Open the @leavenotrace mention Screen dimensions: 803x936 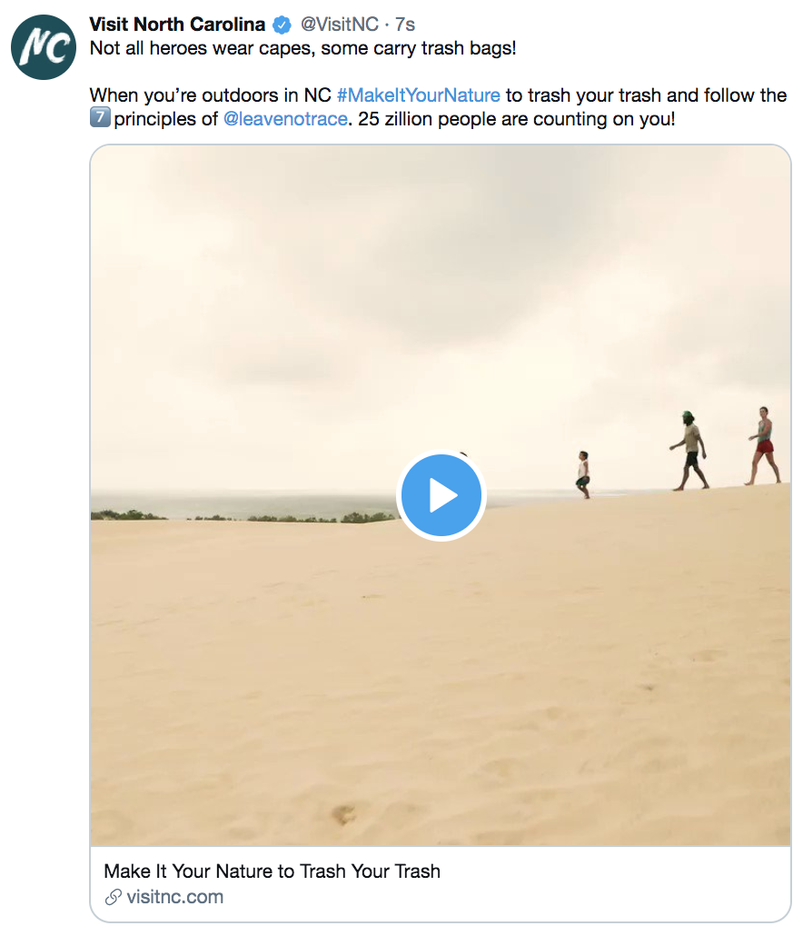point(285,119)
